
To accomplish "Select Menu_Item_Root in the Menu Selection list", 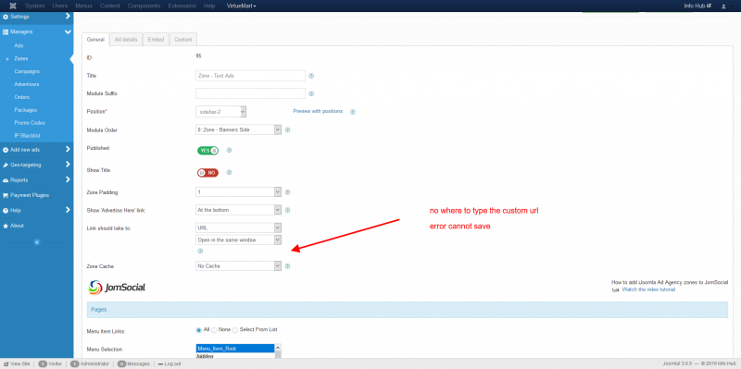I will [235, 349].
